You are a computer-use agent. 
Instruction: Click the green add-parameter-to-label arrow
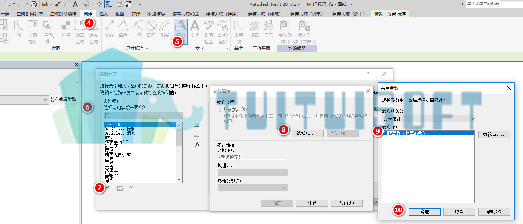(x=197, y=126)
